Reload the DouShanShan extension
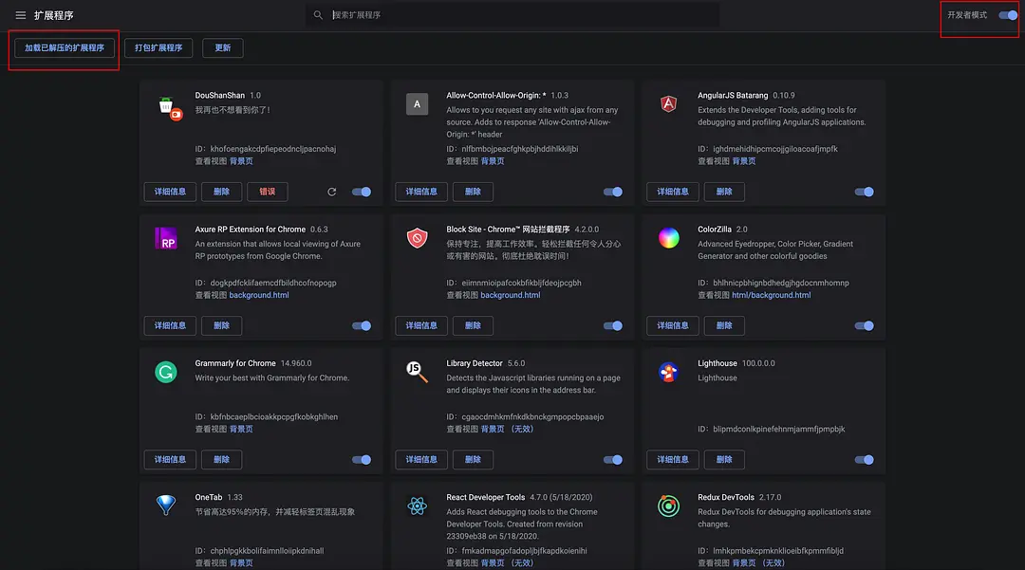Image resolution: width=1025 pixels, height=570 pixels. [332, 192]
